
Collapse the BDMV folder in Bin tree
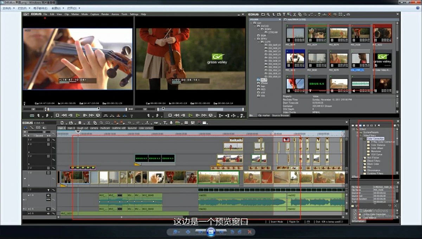(x=258, y=29)
